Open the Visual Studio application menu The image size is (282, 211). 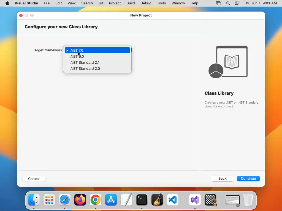(x=26, y=3)
